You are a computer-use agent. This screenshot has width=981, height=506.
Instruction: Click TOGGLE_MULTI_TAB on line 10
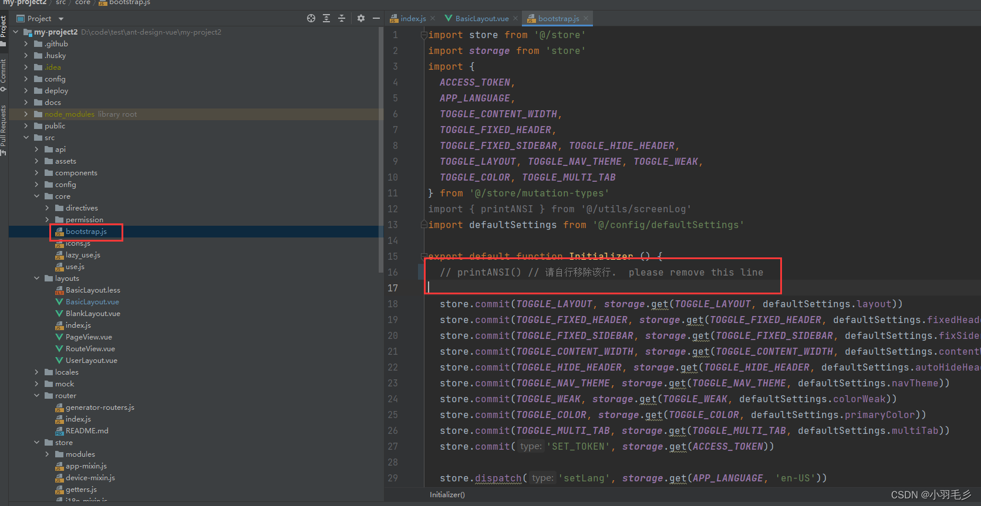pos(569,178)
